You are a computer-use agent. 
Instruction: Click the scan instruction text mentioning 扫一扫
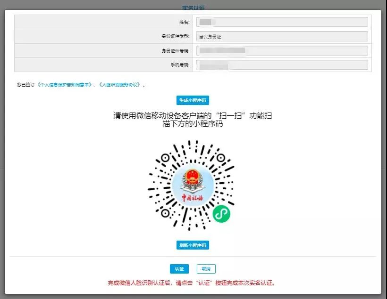coord(193,120)
